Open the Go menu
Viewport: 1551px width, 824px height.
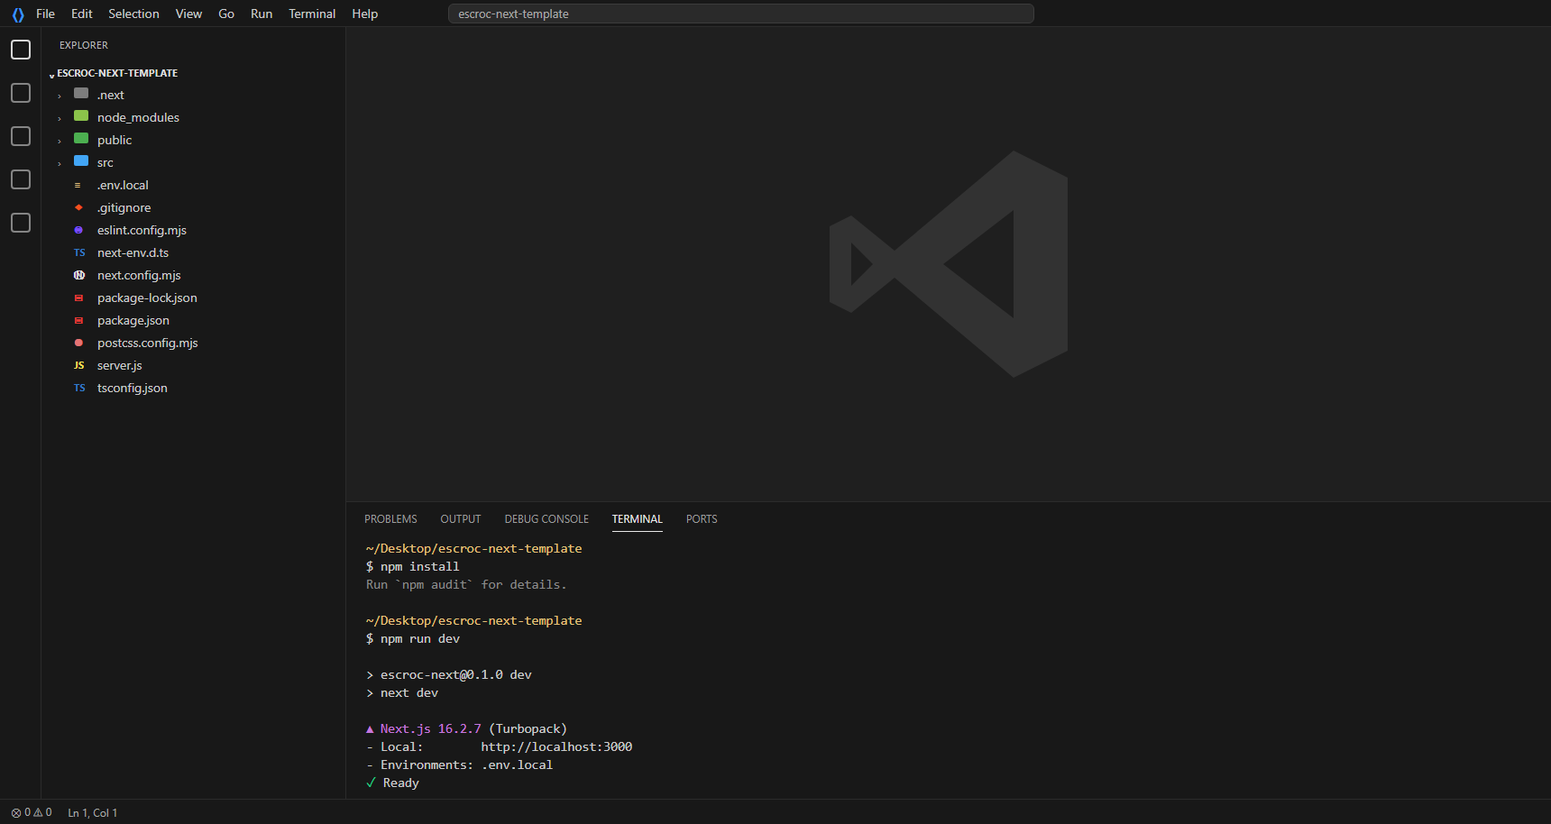point(226,14)
